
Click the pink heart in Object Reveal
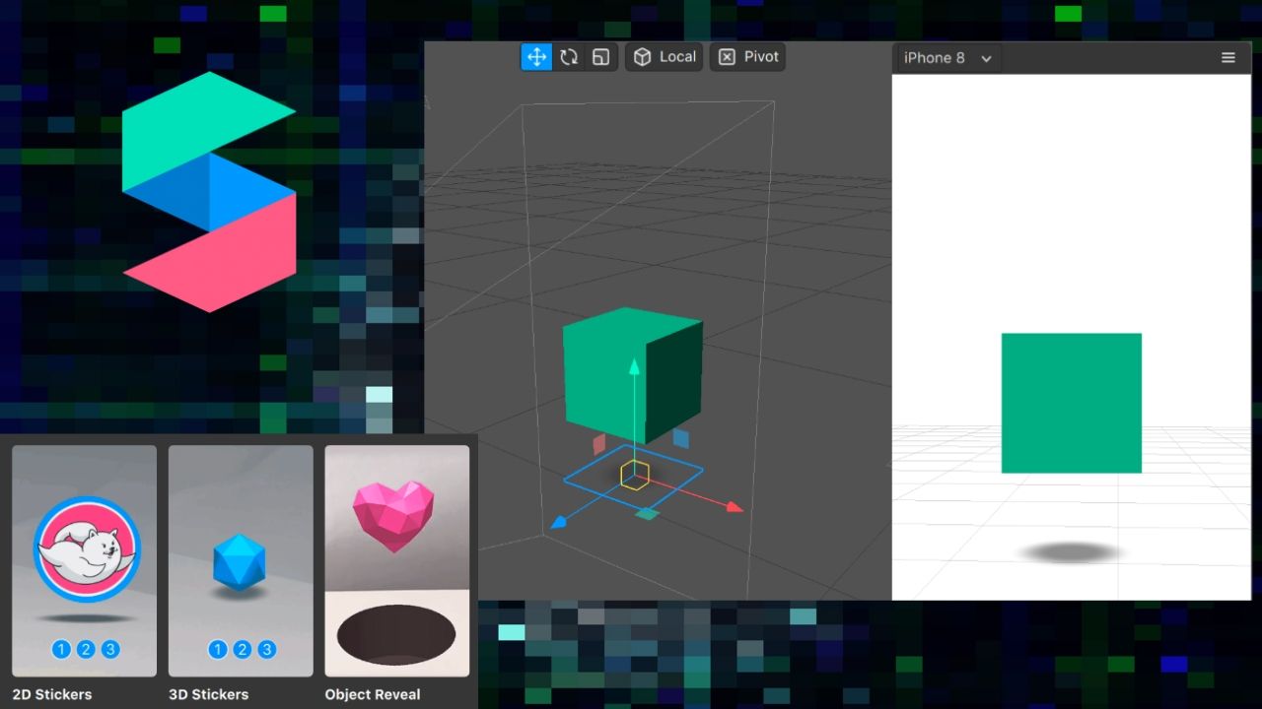tap(393, 514)
